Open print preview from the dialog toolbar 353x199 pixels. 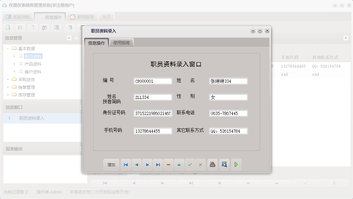[224, 164]
